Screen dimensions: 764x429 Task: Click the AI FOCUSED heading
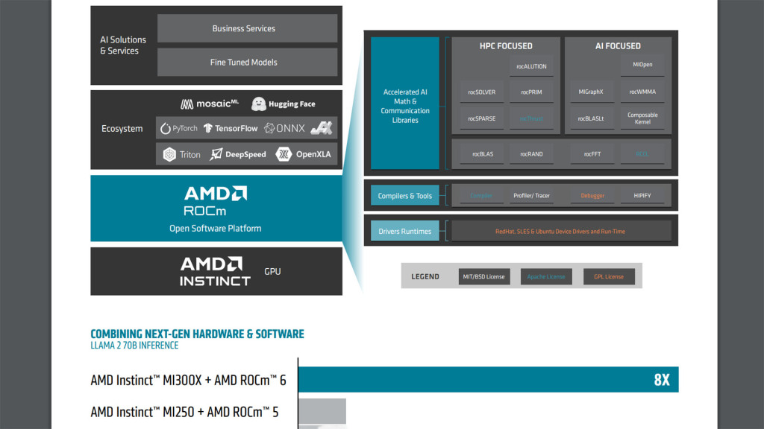618,45
